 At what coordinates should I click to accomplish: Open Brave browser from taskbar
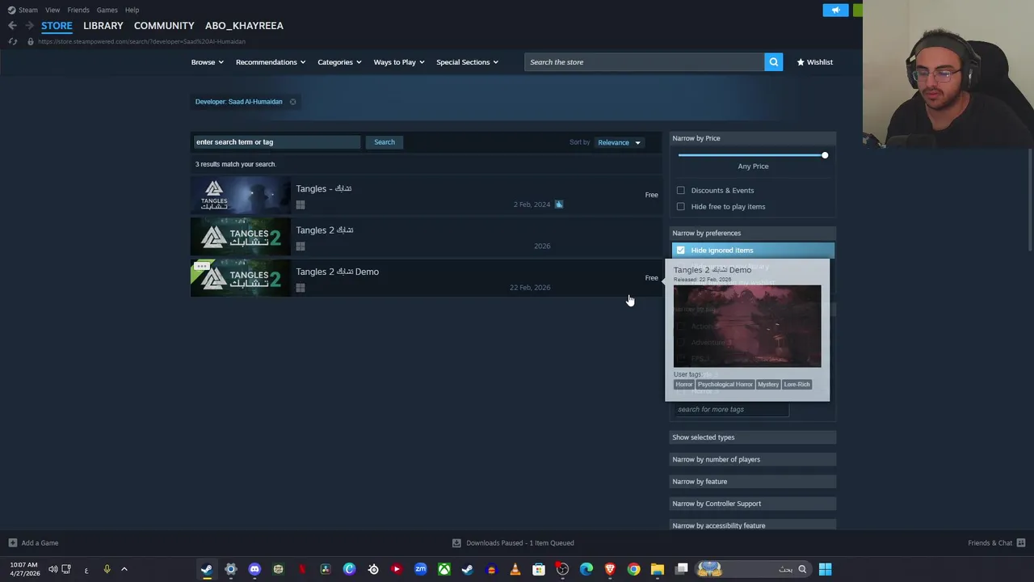(609, 569)
